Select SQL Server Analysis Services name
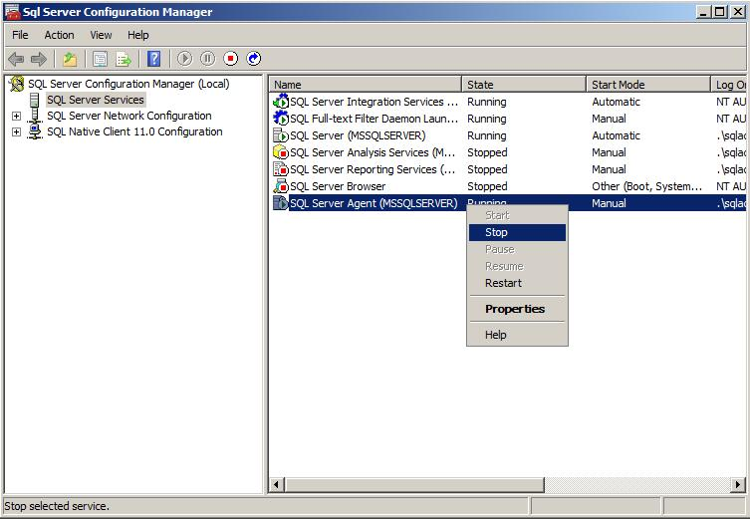 coord(373,152)
